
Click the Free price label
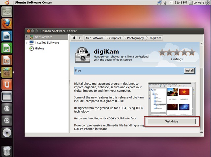[78, 71]
